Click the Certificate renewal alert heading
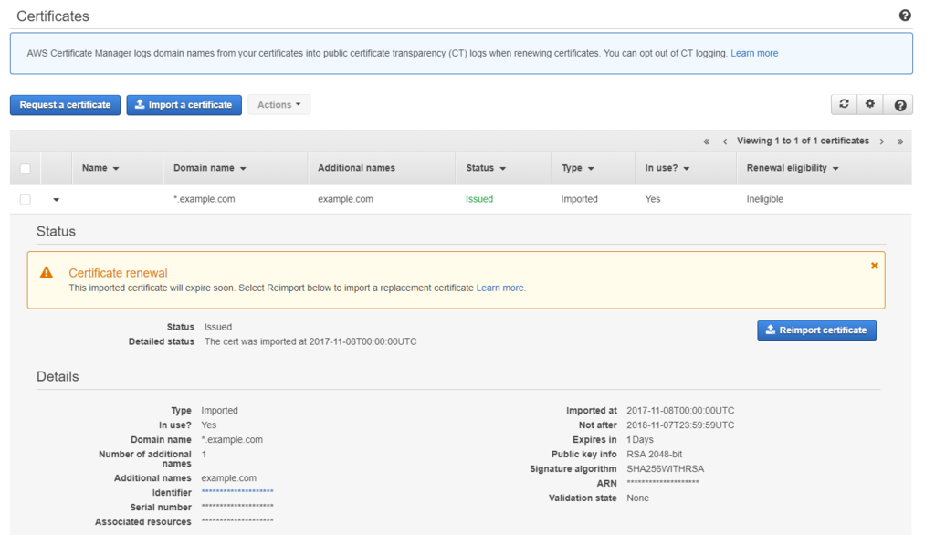935x535 pixels. (x=118, y=273)
